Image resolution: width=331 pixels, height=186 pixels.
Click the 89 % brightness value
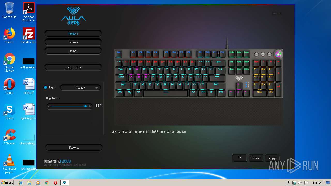coord(99,106)
